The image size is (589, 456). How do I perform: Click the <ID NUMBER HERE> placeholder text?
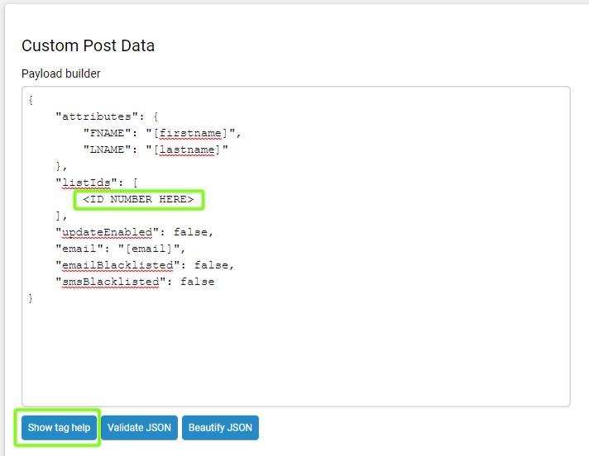tap(138, 199)
